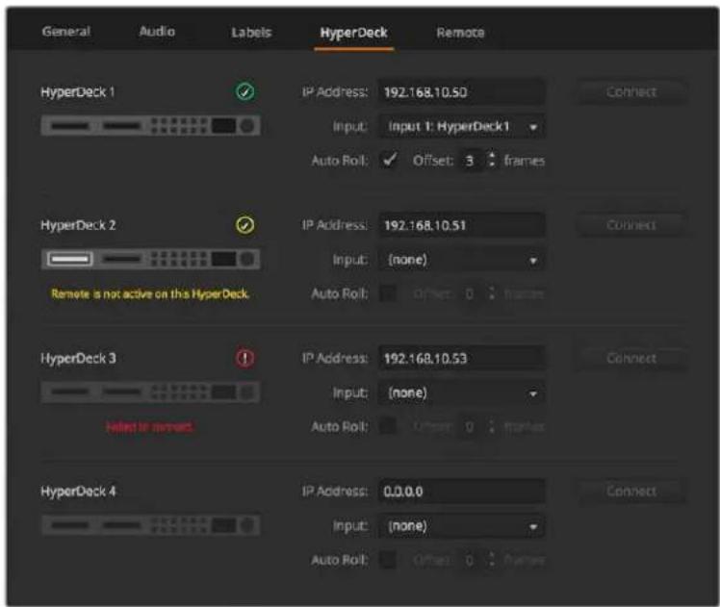Screen dimensions: 720x607
Task: Click Connect button for HyperDeck 3
Action: (x=631, y=358)
